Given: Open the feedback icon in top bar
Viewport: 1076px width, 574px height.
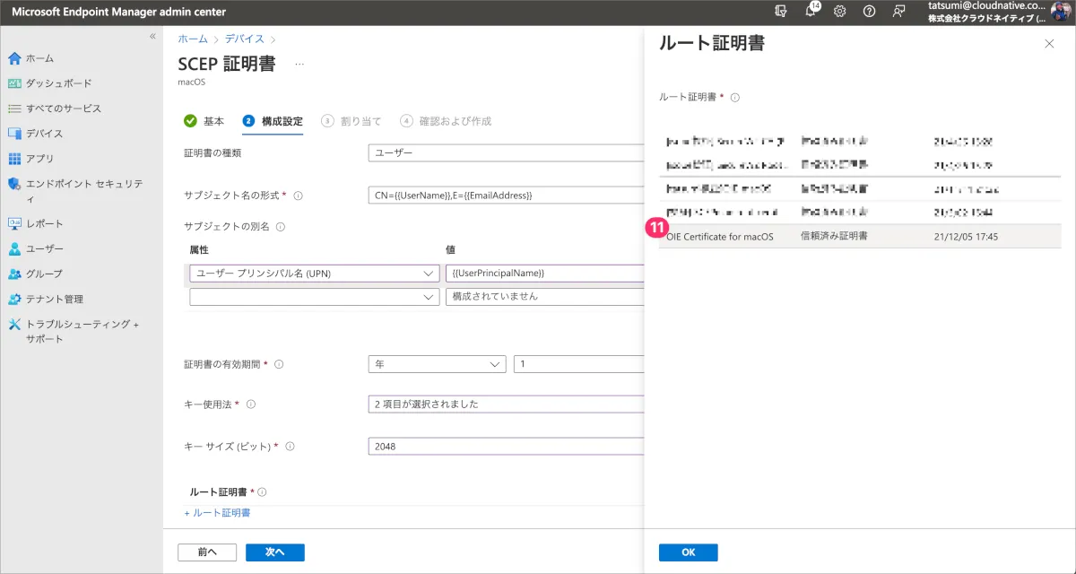Looking at the screenshot, I should click(898, 12).
